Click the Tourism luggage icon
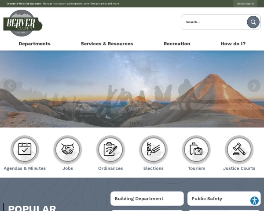This screenshot has height=211, width=264. 196,149
